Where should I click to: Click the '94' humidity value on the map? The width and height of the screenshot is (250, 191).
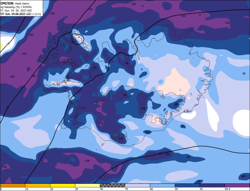[x=199, y=181]
